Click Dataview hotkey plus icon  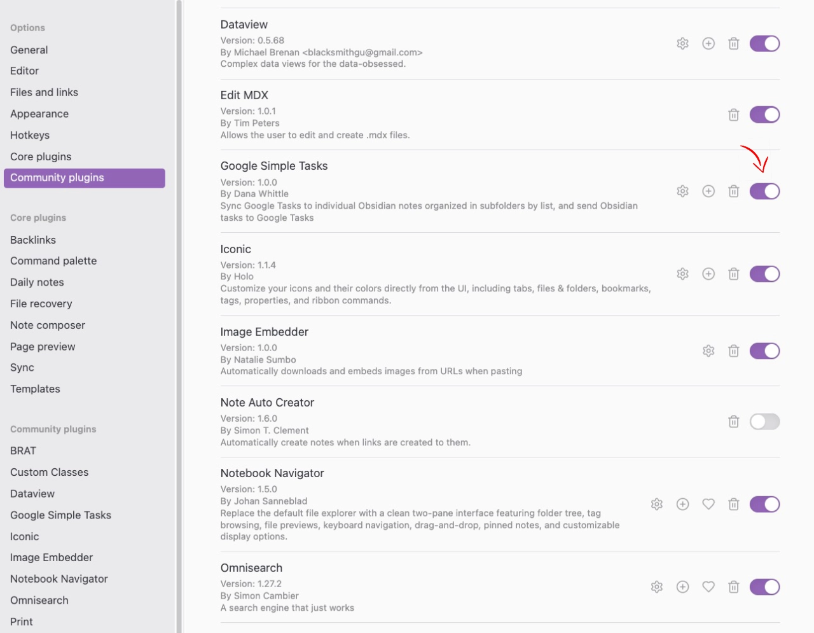708,44
